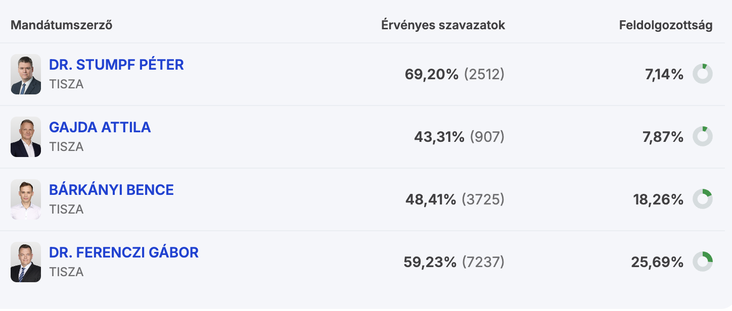Click the 59,23% vote share value
This screenshot has height=311, width=732.
tap(430, 263)
